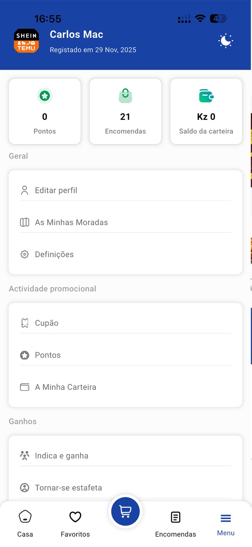Click the A Minha Carteira wallet icon
Viewport: 252px width, 547px height.
coord(25,387)
